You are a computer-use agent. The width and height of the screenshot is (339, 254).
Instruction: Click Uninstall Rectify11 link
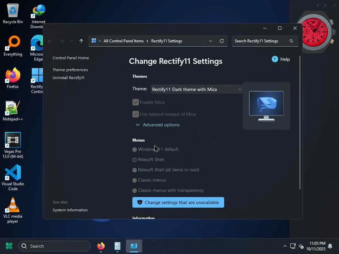(69, 78)
